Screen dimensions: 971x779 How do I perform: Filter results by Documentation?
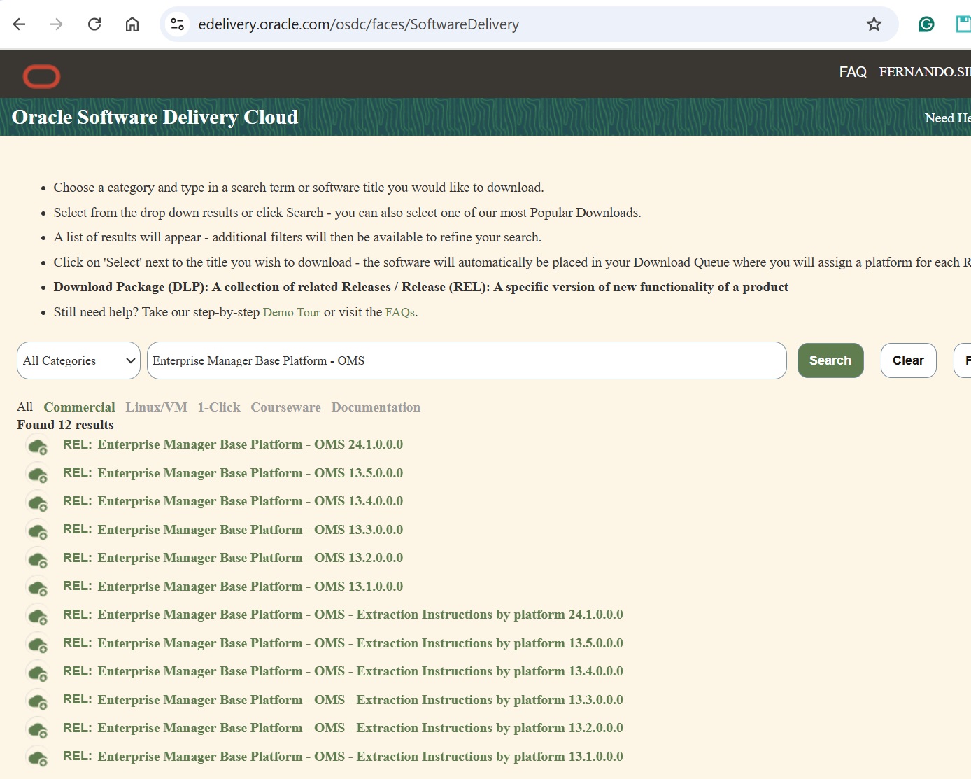[x=376, y=407]
